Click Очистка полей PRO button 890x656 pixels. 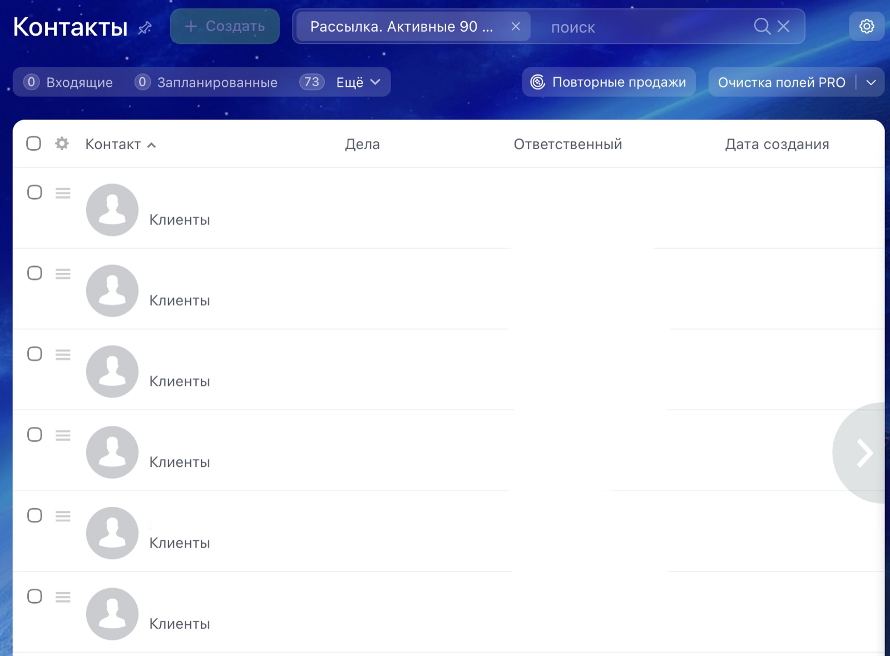pyautogui.click(x=782, y=82)
